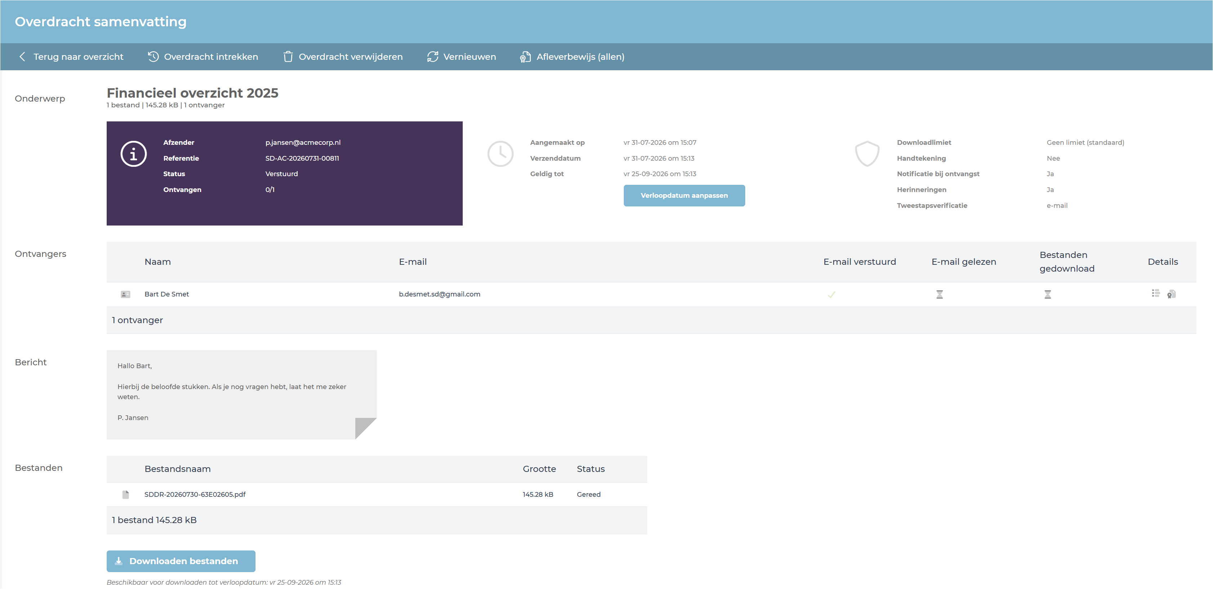Click the info icon in sender panel
This screenshot has width=1213, height=589.
coord(134,153)
